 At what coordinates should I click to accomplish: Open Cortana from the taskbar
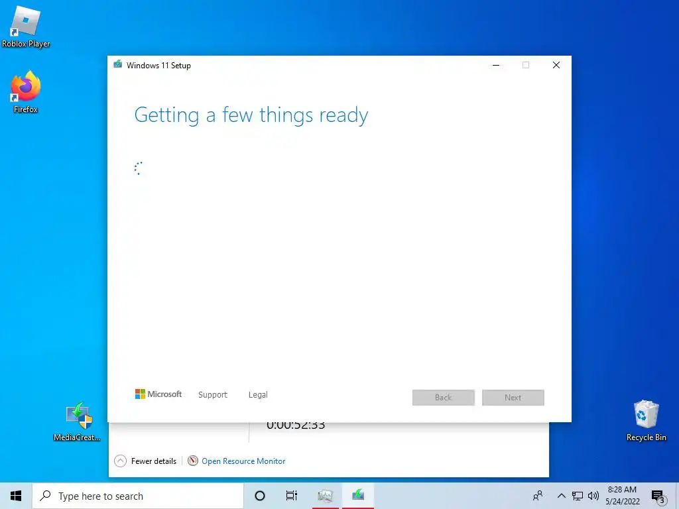pos(260,496)
